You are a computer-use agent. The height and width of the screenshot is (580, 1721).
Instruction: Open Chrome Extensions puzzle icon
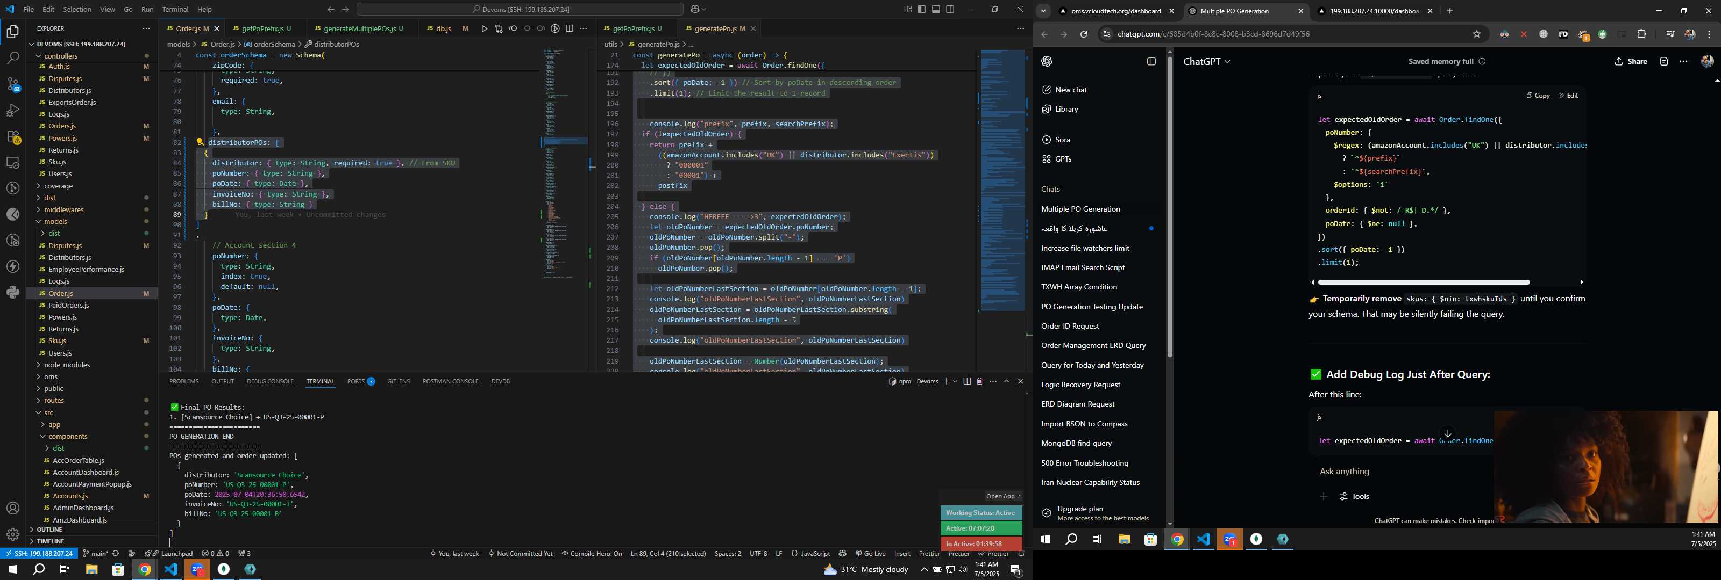tap(1641, 34)
